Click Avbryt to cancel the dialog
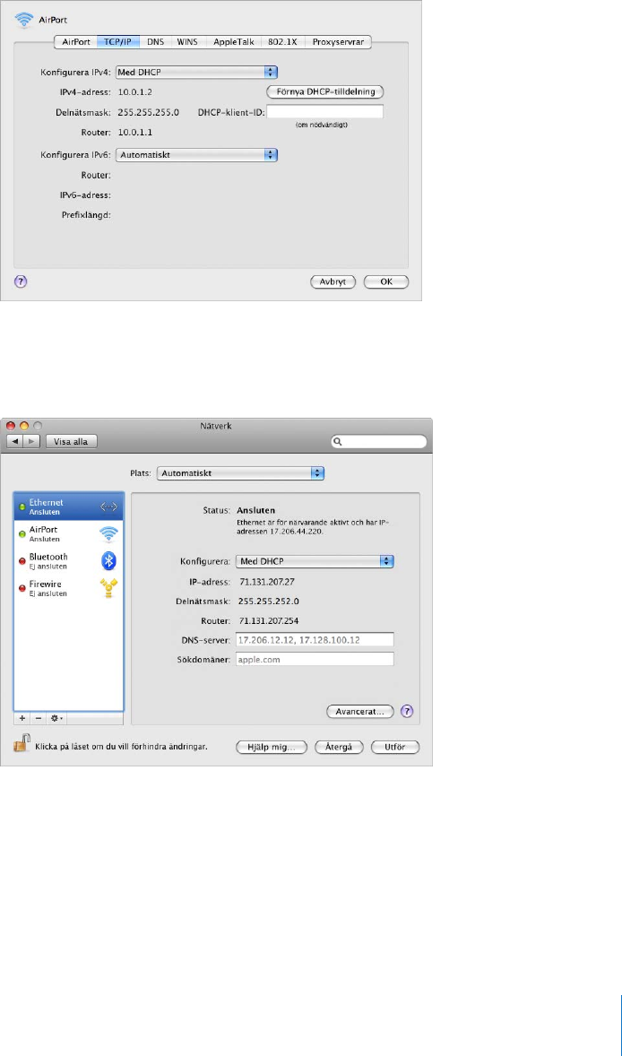 pyautogui.click(x=333, y=282)
